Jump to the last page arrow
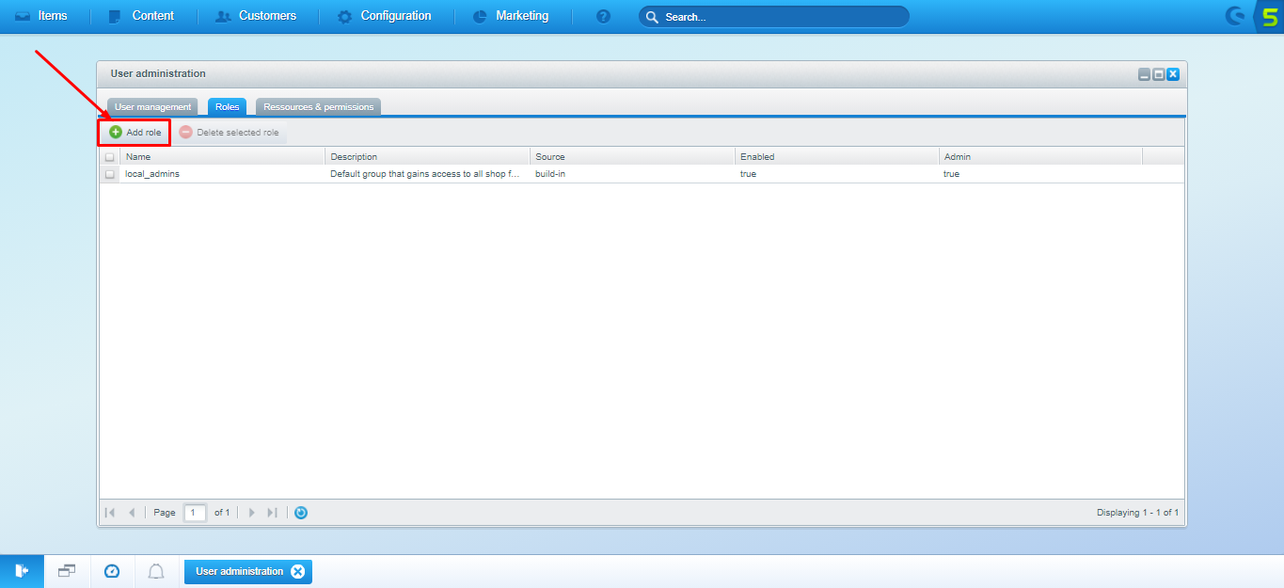 [x=272, y=513]
